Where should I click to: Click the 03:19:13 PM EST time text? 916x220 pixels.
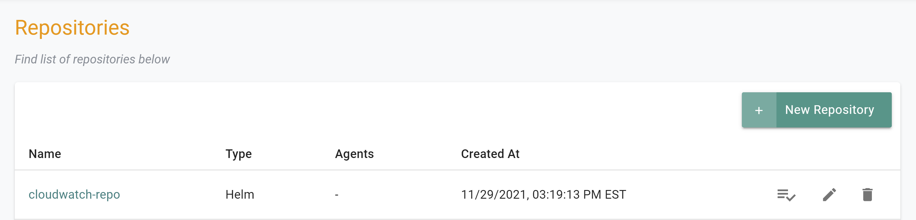[579, 194]
